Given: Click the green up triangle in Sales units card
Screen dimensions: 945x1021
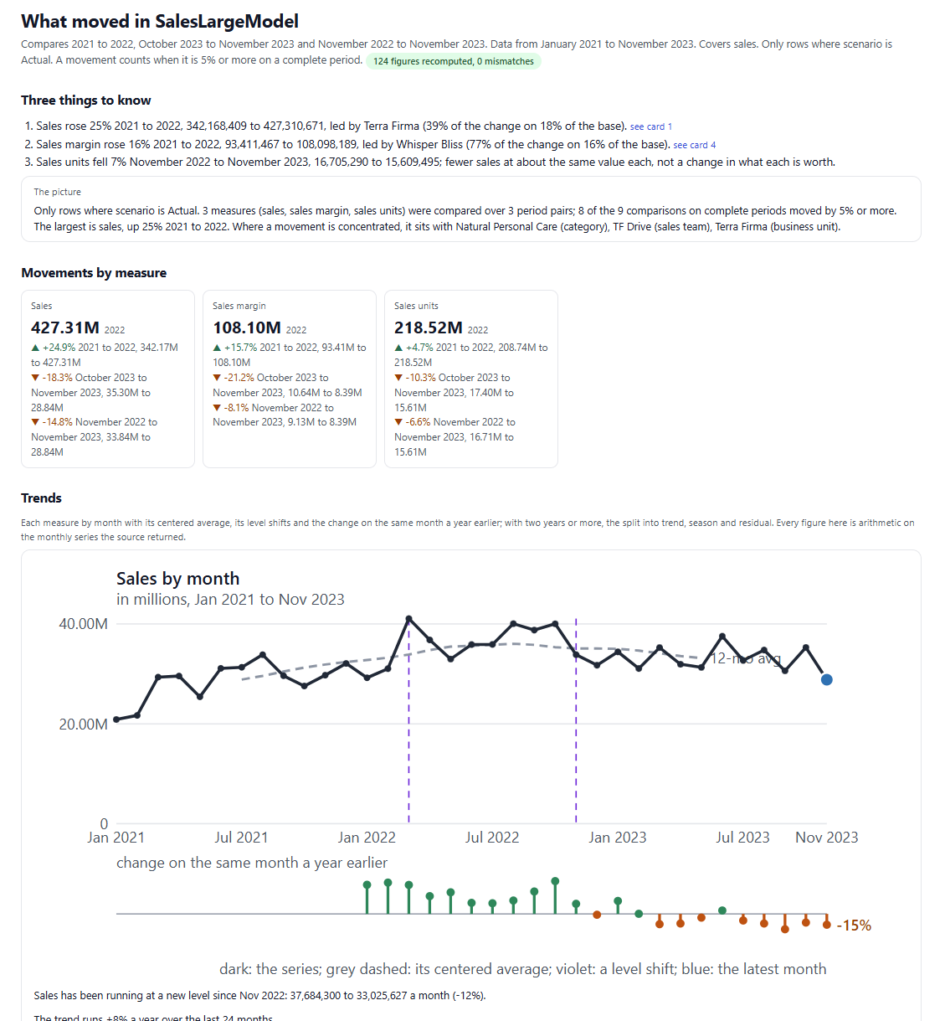Looking at the screenshot, I should point(398,348).
